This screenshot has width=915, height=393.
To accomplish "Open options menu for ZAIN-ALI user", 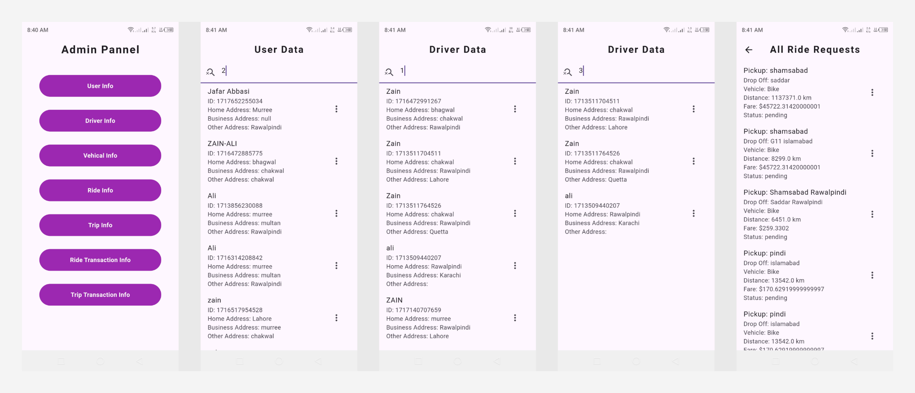I will pos(336,161).
